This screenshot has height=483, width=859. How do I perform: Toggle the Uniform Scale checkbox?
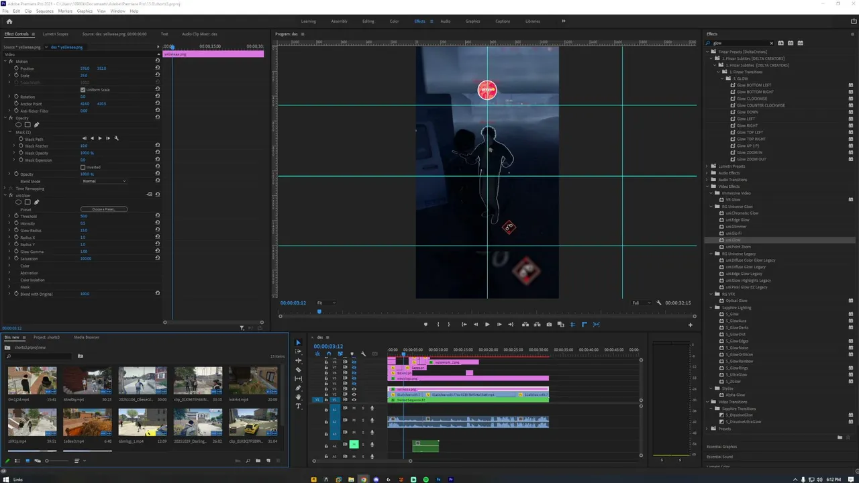pyautogui.click(x=83, y=89)
